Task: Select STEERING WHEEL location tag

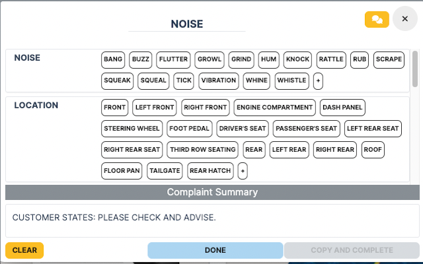Action: click(x=132, y=128)
